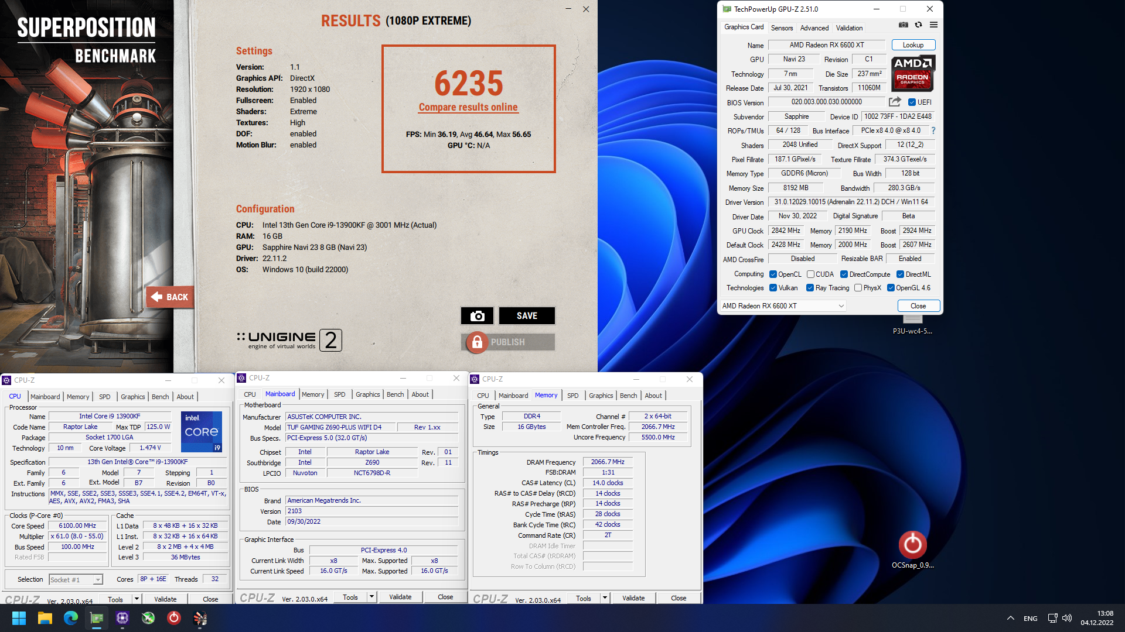Open Tools dropdown arrow in Memory window

[x=605, y=598]
